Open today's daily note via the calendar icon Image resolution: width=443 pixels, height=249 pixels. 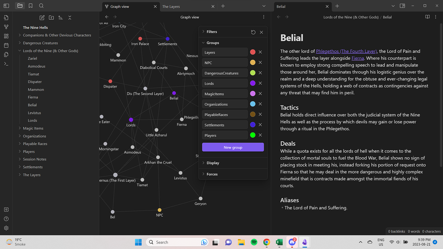6,45
